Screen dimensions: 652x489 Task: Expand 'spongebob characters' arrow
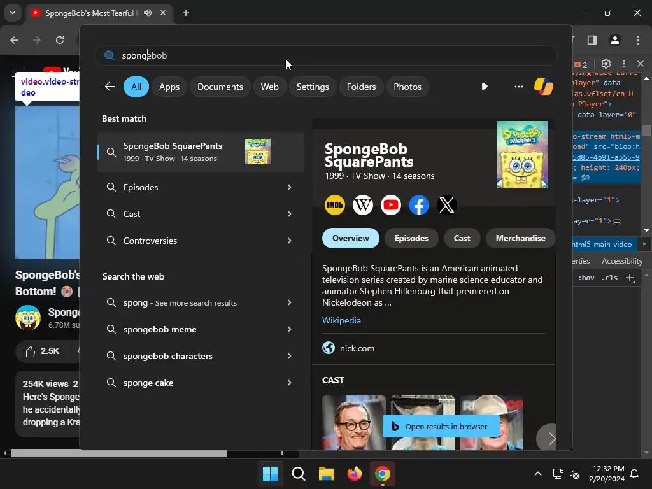(x=290, y=356)
